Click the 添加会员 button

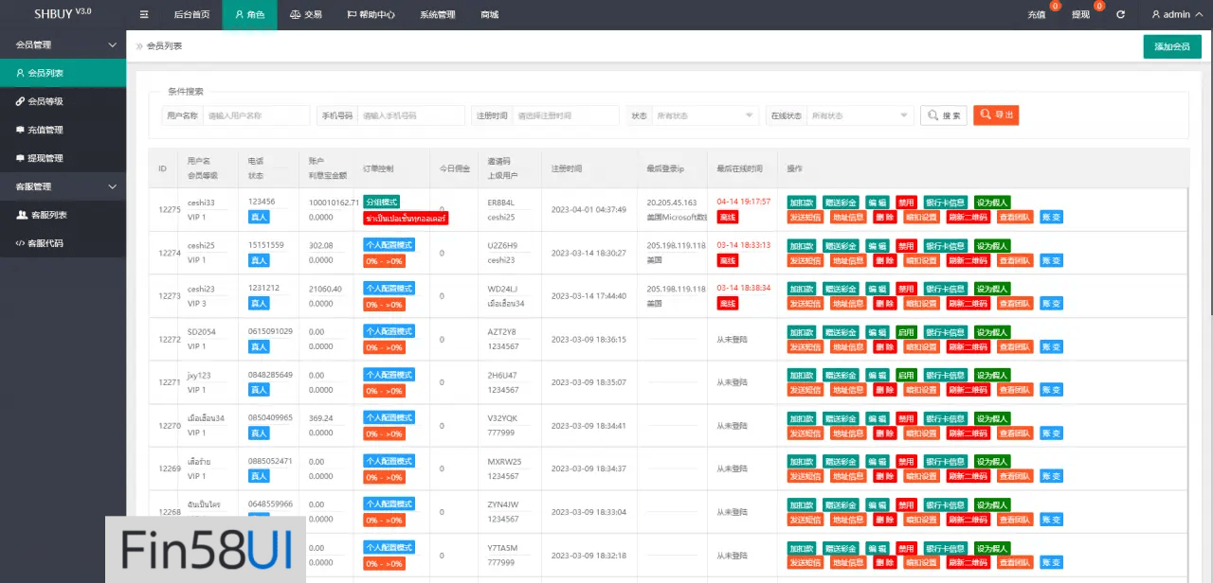tap(1172, 46)
